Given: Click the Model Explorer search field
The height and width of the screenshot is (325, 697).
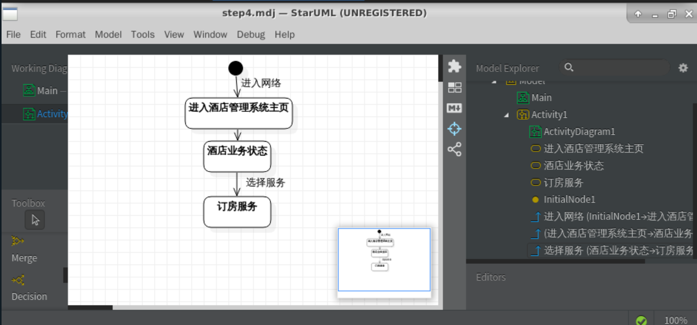Looking at the screenshot, I should click(615, 68).
